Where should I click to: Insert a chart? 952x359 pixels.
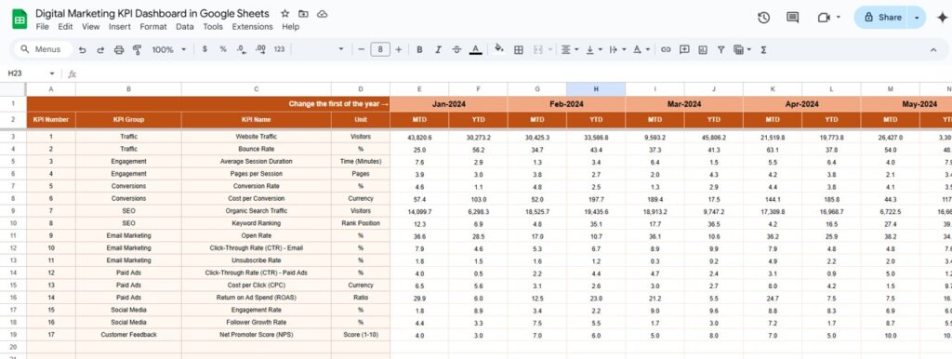pos(703,50)
